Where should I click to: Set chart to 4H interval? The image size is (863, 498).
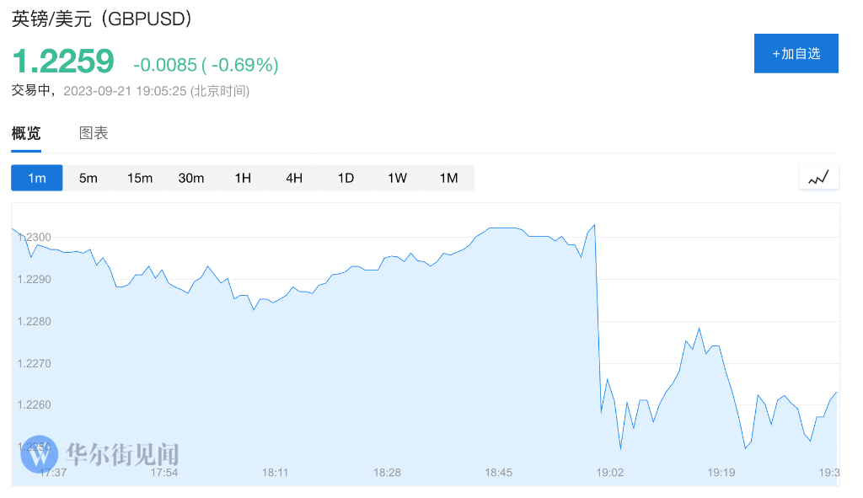click(x=294, y=178)
